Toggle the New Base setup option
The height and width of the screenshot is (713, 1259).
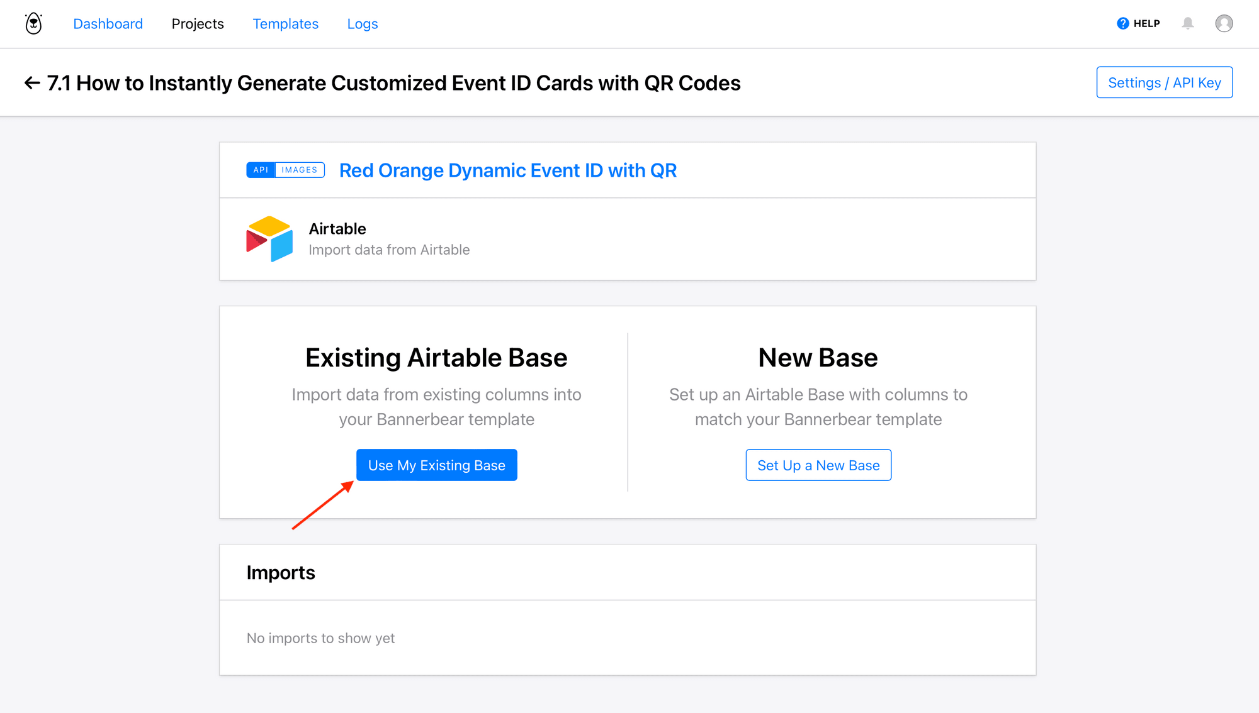click(x=817, y=465)
